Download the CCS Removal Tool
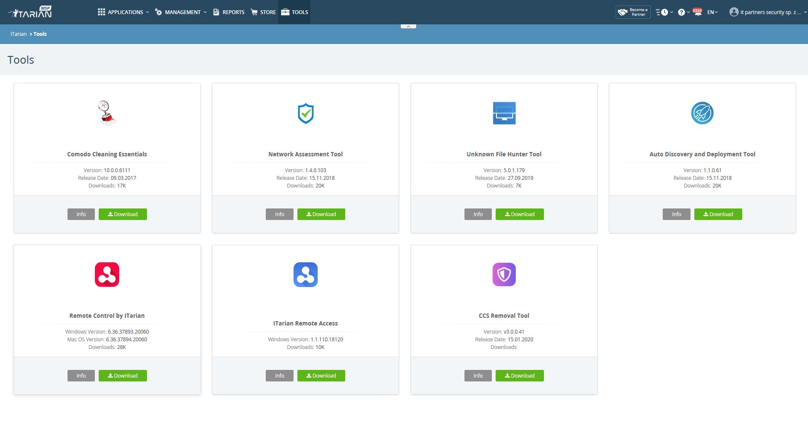Image resolution: width=808 pixels, height=431 pixels. (520, 375)
